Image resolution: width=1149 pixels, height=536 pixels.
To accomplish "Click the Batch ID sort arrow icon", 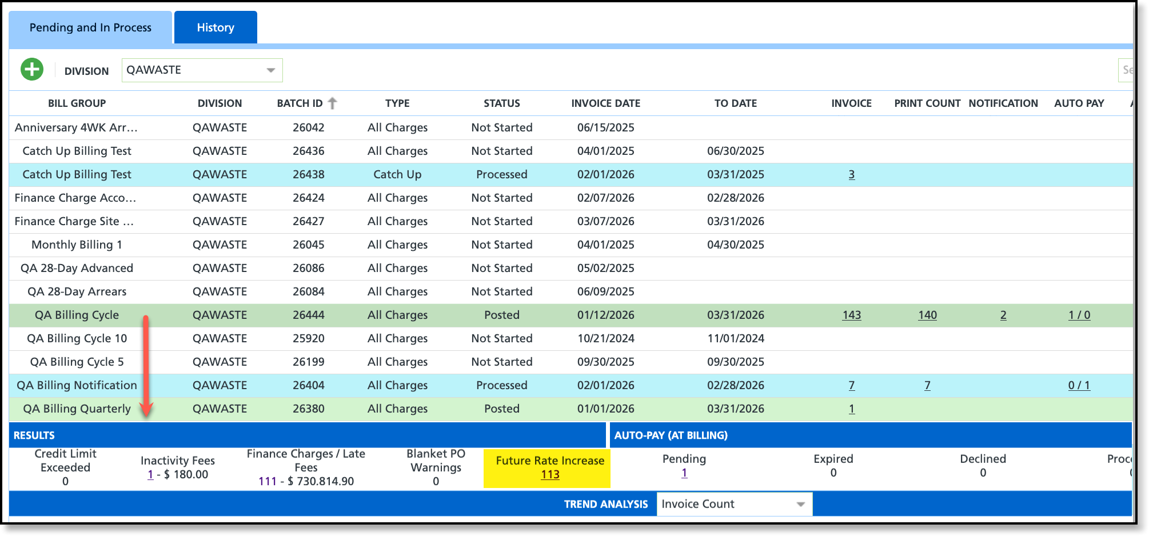I will pyautogui.click(x=333, y=103).
